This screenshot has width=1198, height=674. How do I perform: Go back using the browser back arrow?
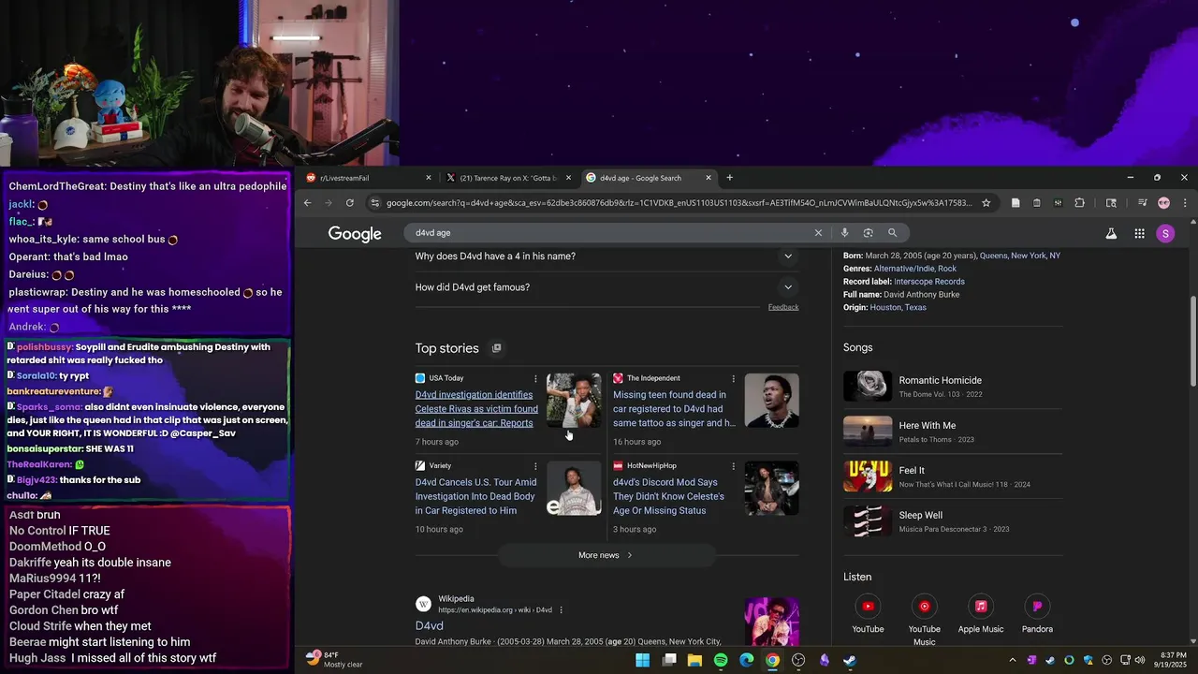coord(307,202)
